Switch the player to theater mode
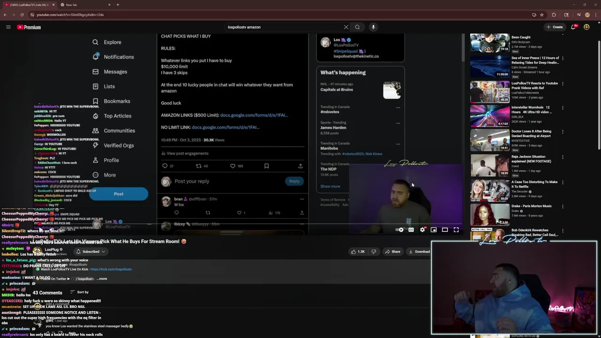 click(x=445, y=230)
